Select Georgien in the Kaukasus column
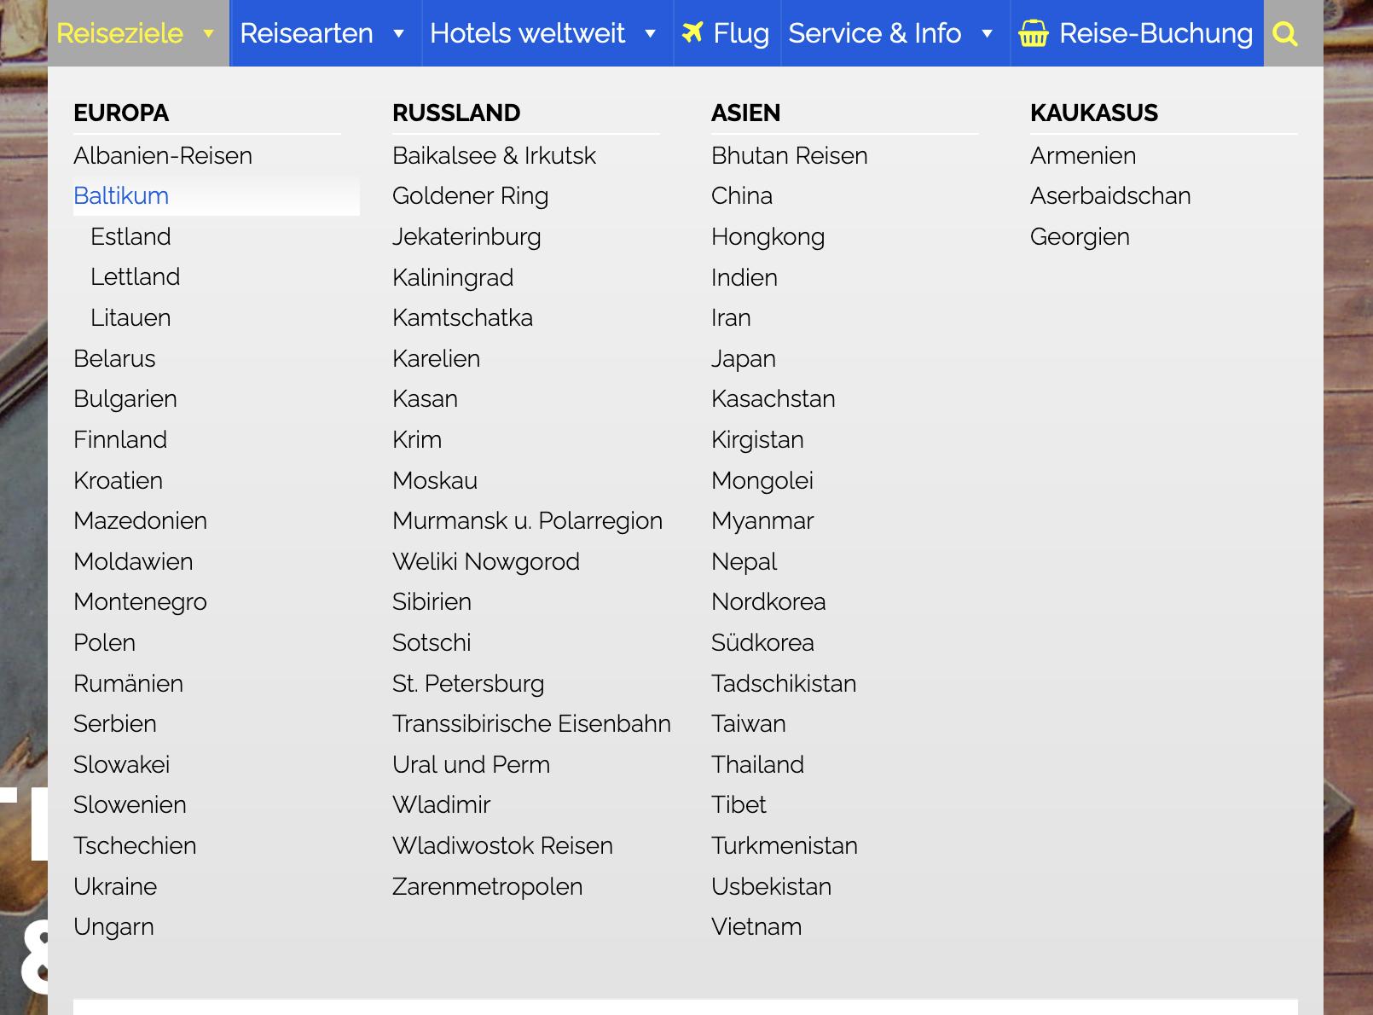1373x1015 pixels. pos(1080,236)
